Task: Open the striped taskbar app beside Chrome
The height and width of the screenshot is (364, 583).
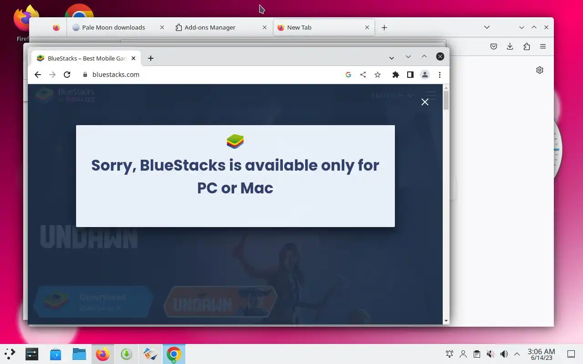Action: [x=150, y=354]
